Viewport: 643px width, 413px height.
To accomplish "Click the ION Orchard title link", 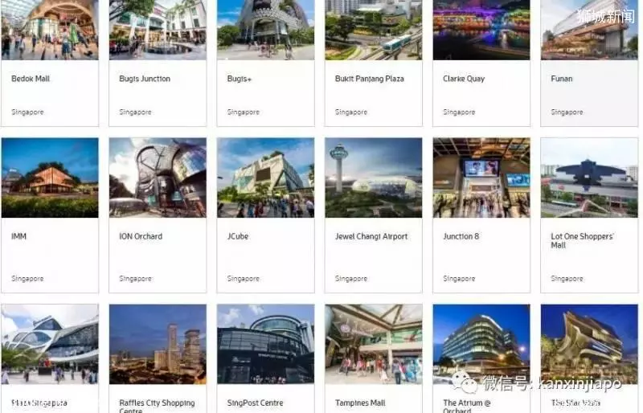I will [141, 237].
